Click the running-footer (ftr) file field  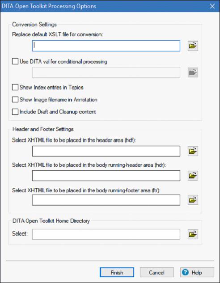pyautogui.click(x=106, y=200)
